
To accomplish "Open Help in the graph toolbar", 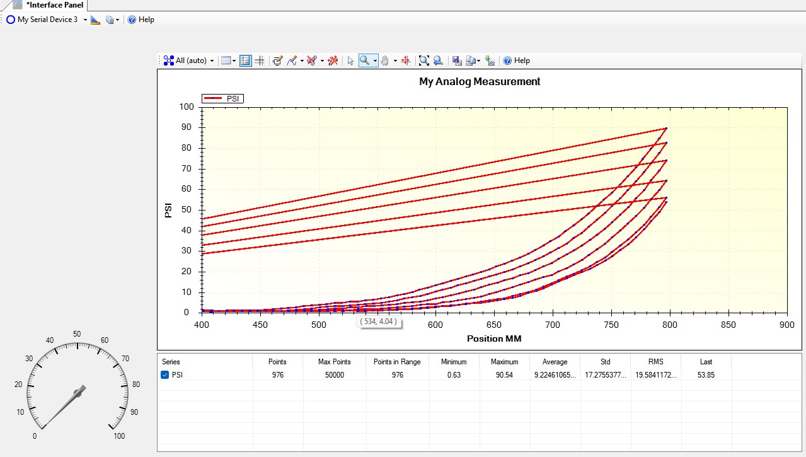I will 516,61.
